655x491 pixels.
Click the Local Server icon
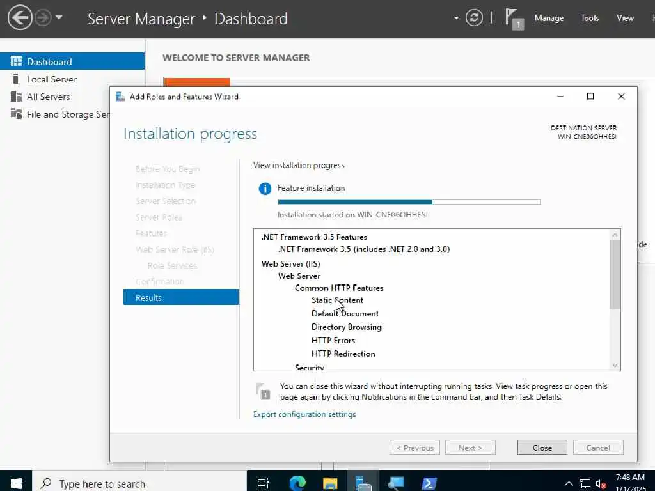(x=16, y=79)
